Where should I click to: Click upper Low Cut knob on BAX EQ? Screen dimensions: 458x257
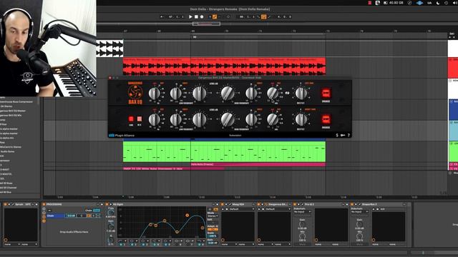(154, 94)
